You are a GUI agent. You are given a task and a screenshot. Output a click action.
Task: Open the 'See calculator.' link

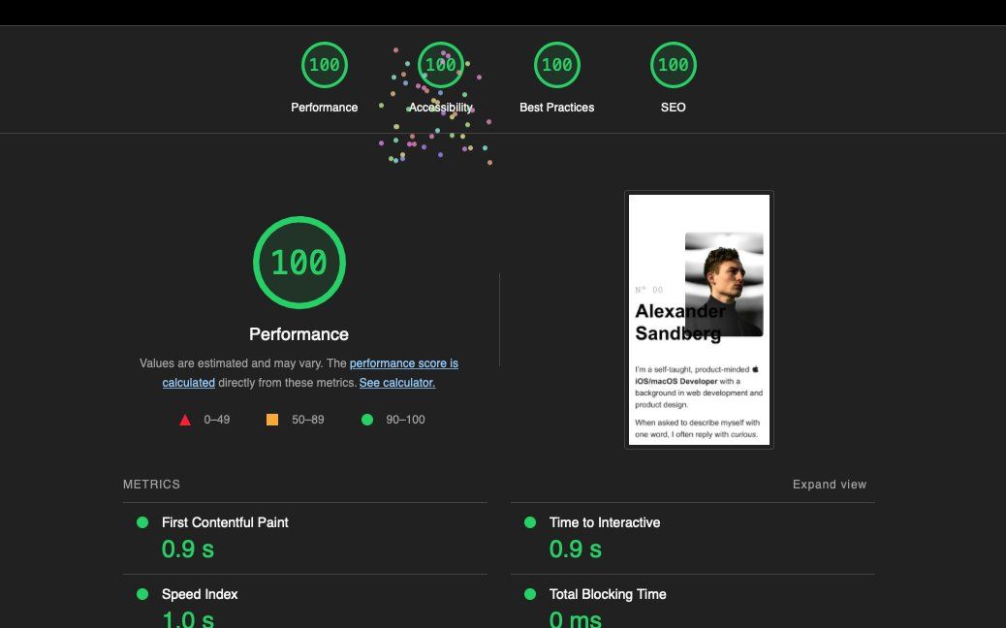tap(397, 383)
